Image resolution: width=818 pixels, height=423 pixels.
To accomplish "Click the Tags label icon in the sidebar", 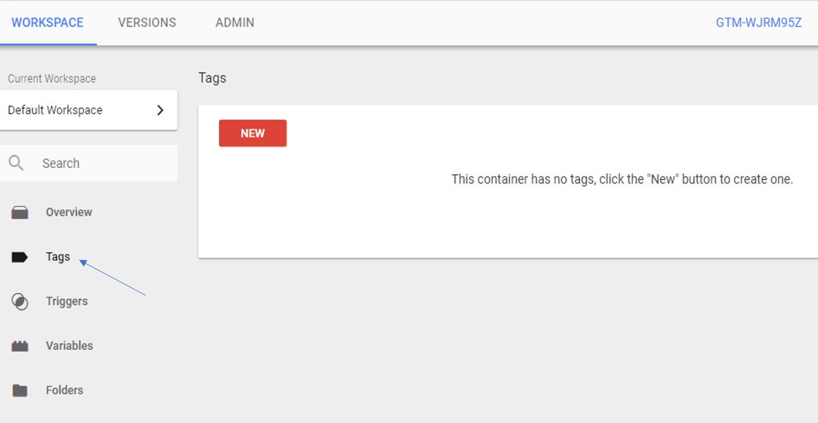I will [x=19, y=257].
